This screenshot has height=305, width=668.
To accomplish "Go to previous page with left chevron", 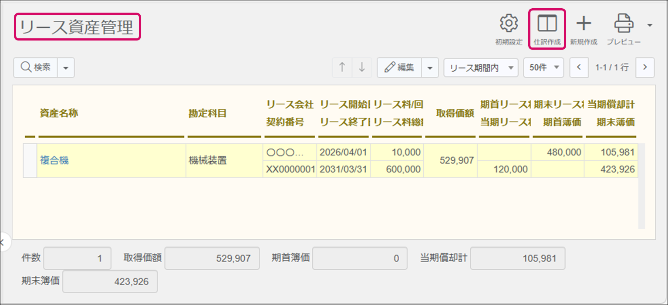I will click(579, 68).
